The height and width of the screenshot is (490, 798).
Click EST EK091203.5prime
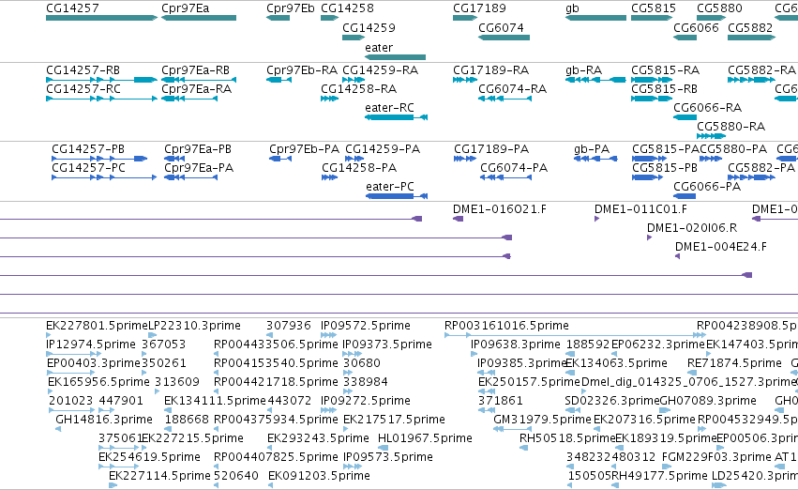point(270,485)
